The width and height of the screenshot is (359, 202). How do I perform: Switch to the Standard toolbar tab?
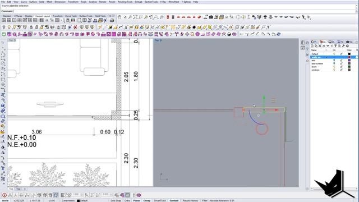[x=7, y=16]
